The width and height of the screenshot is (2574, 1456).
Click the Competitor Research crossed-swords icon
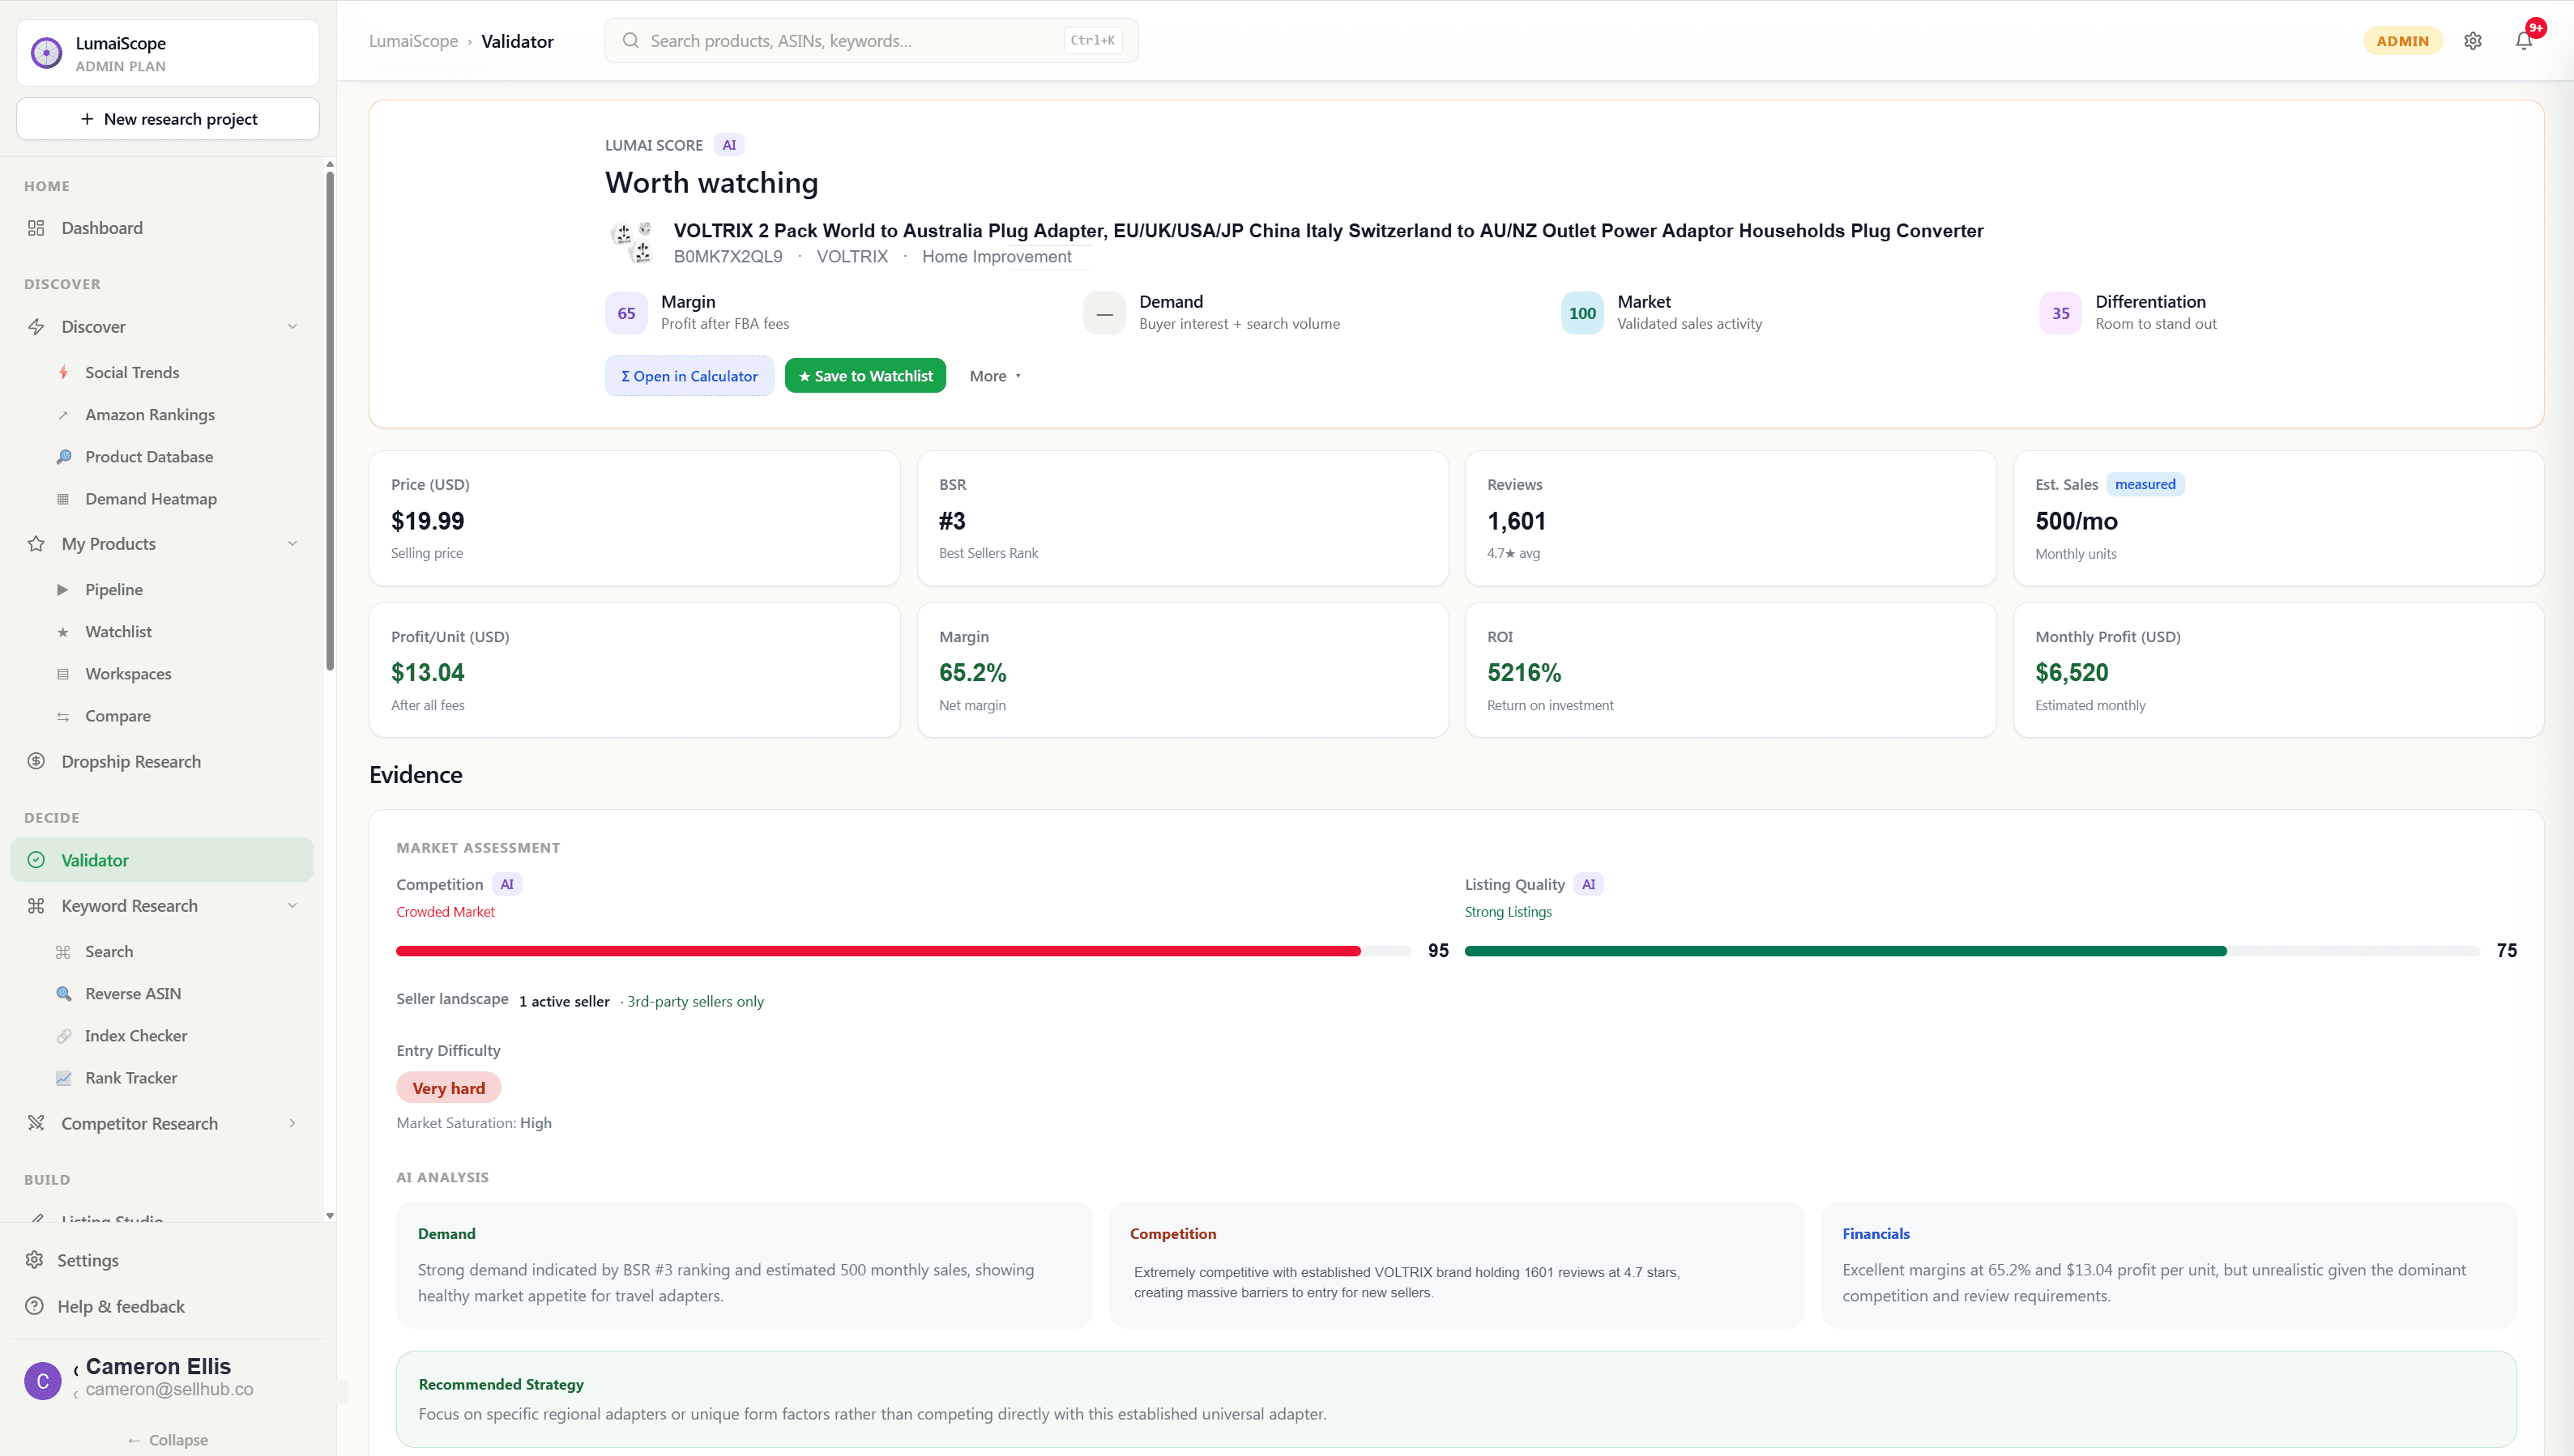tap(36, 1123)
